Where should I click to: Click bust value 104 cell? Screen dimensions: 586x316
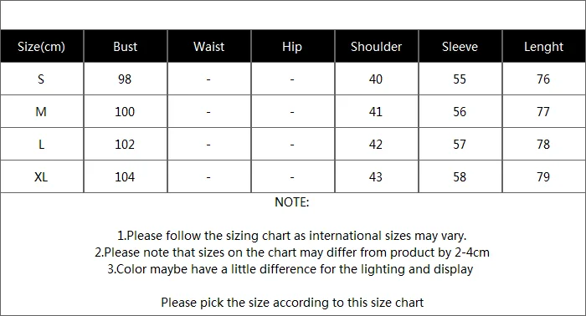click(x=126, y=177)
